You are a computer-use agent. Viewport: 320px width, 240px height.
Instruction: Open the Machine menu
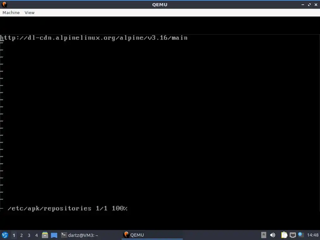point(11,12)
